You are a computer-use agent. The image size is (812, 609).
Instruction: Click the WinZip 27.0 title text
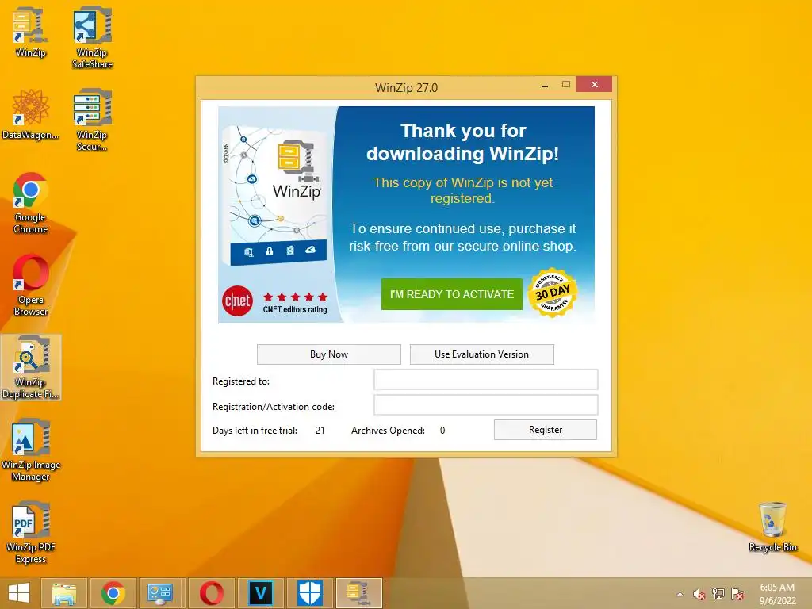[406, 87]
